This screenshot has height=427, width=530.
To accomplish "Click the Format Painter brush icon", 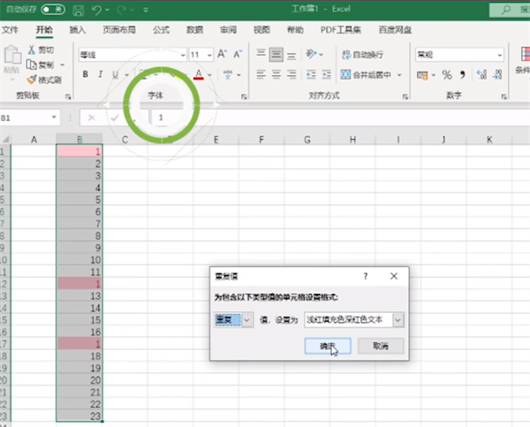I will pos(32,80).
